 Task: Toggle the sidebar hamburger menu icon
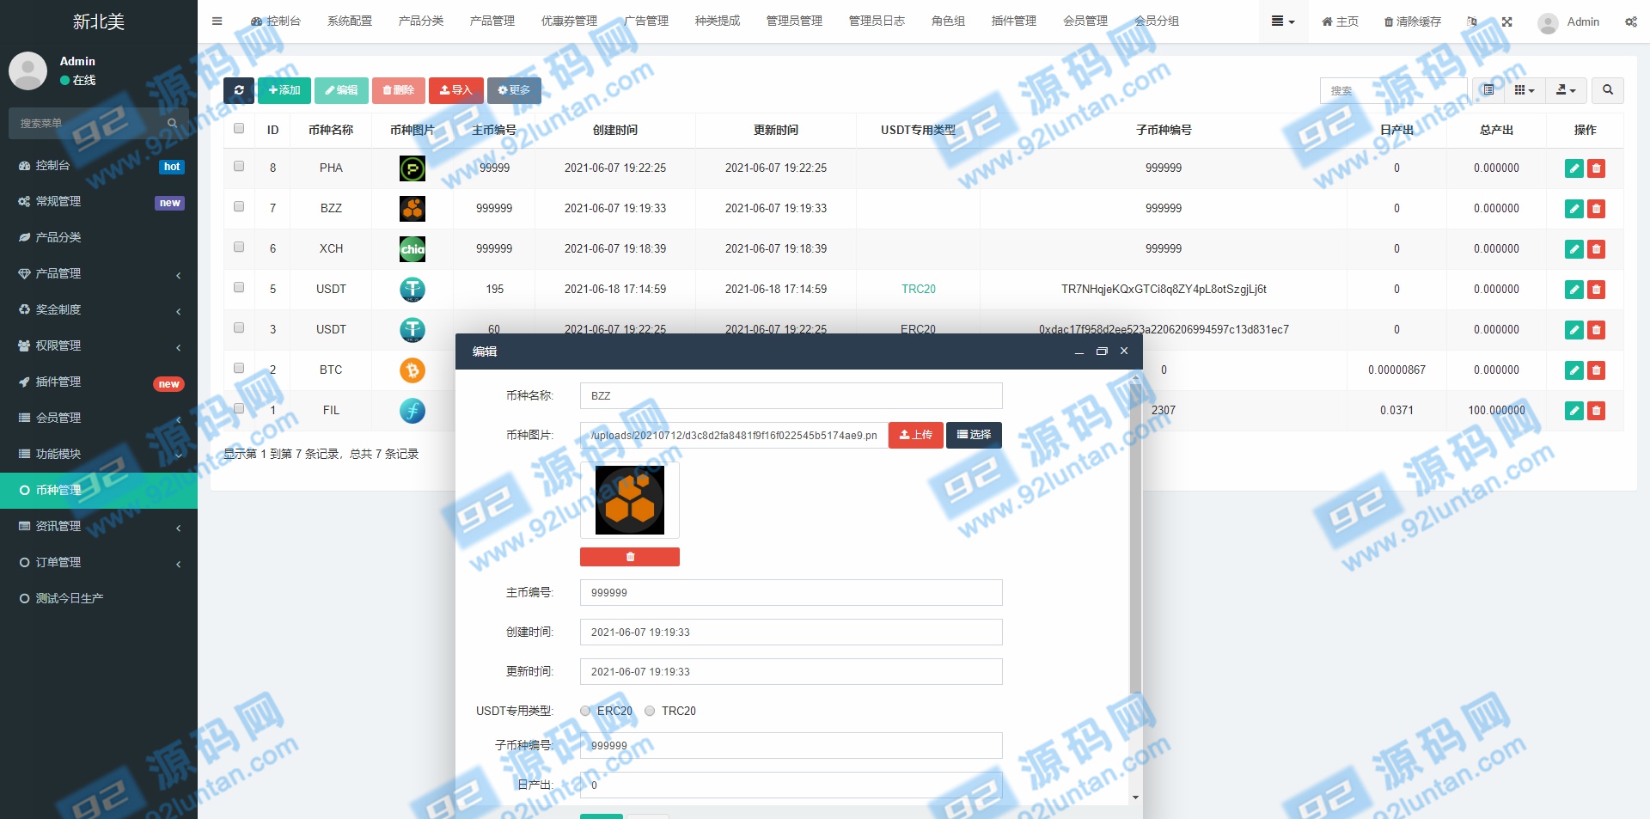coord(217,21)
